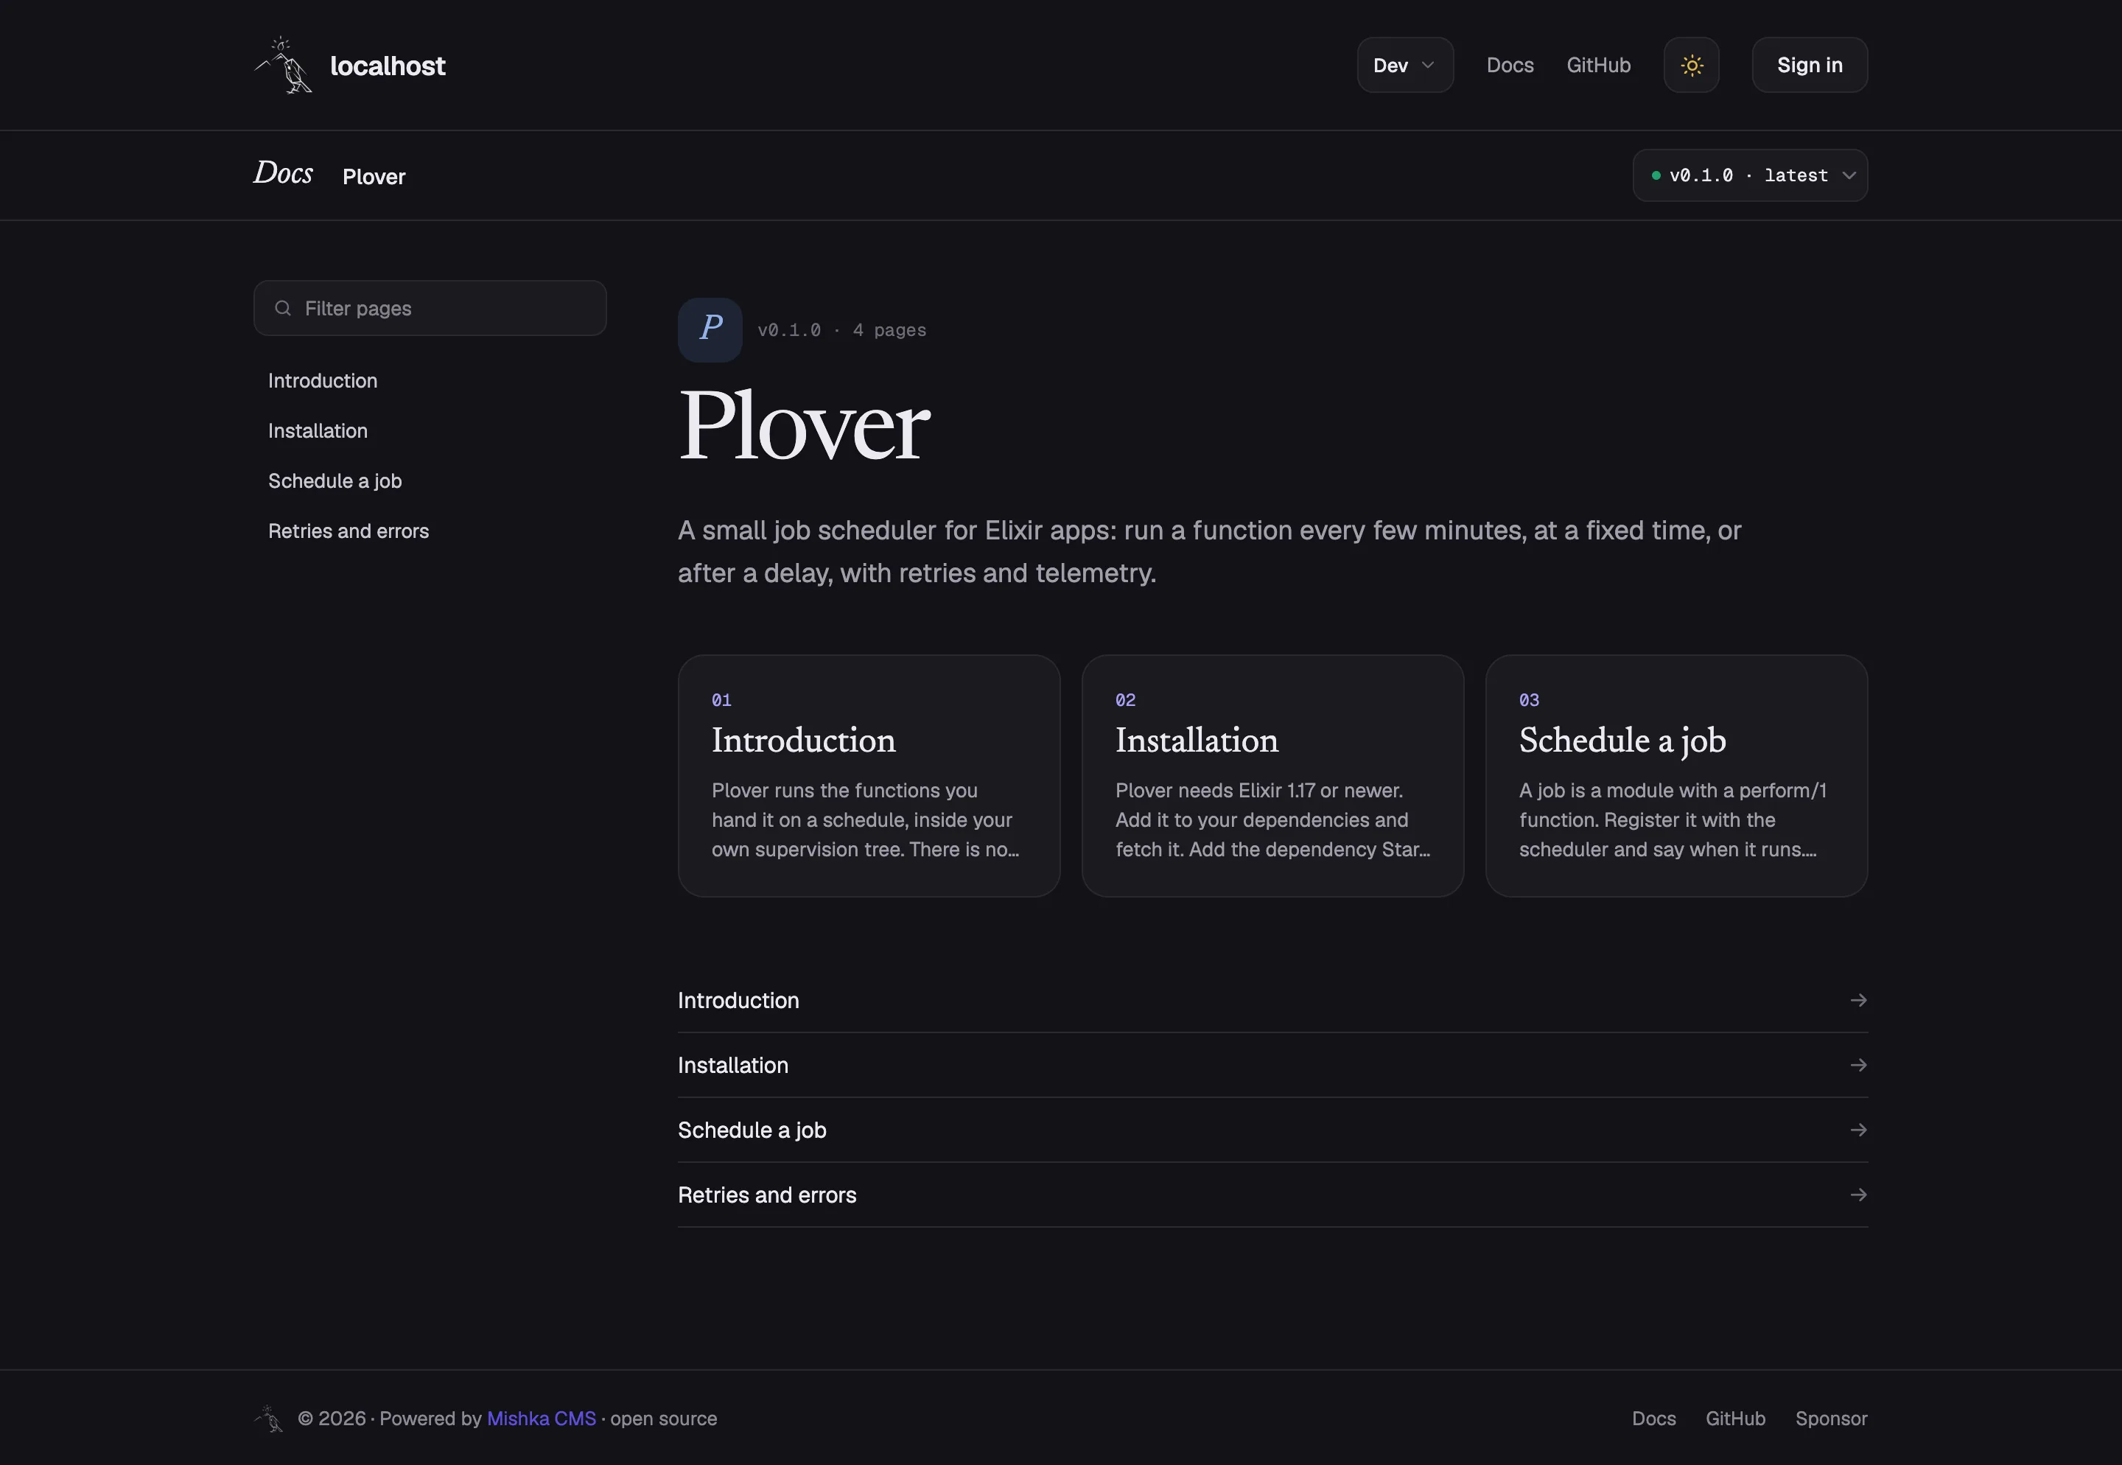2122x1465 pixels.
Task: Select Introduction in the sidebar
Action: [x=322, y=381]
